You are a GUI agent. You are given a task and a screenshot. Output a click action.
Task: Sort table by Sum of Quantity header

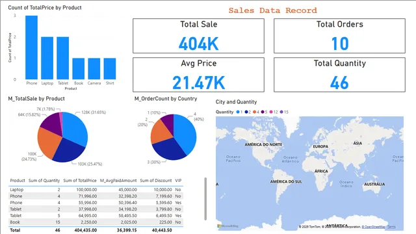[x=44, y=181]
